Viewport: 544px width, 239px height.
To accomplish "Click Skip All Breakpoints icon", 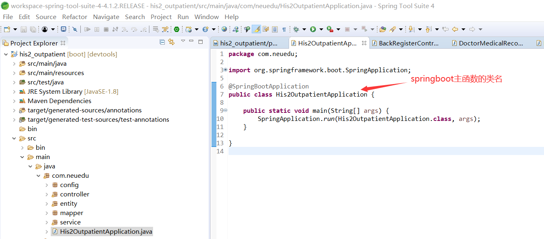I will click(75, 29).
